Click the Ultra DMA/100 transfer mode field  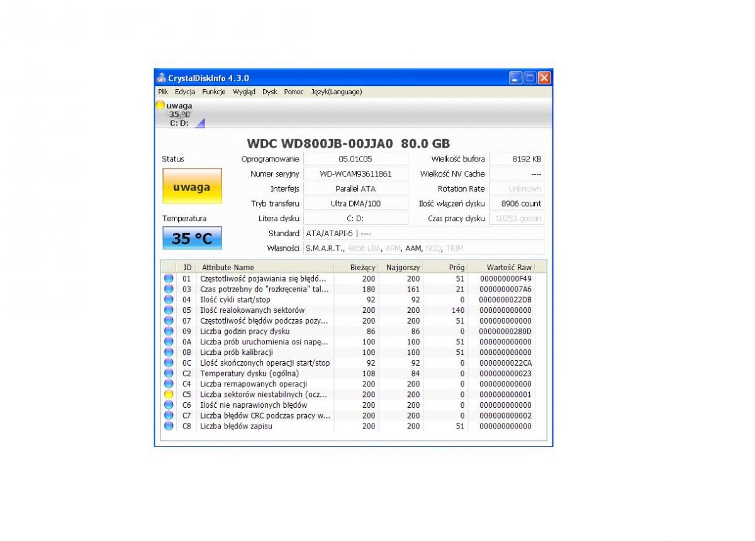(355, 204)
